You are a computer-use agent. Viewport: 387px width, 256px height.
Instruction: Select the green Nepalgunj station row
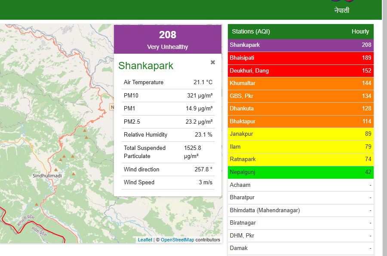(300, 172)
